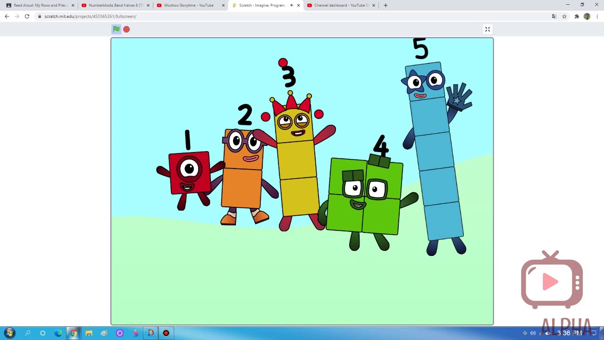Close the Woohoo Storytime tab
604x340 pixels.
tap(223, 5)
